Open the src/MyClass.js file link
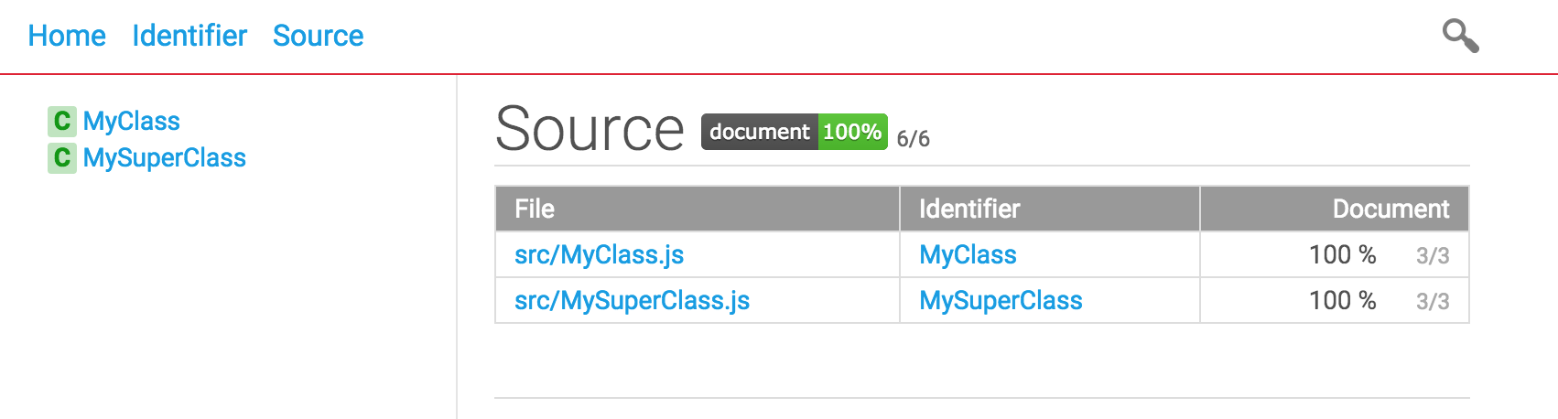 coord(600,254)
